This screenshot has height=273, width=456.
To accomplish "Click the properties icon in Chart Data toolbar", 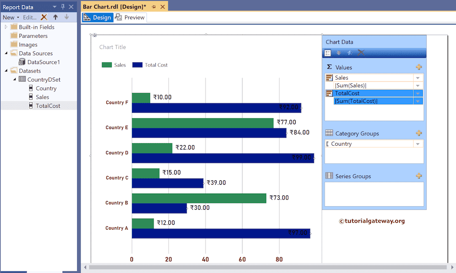I will [x=328, y=53].
